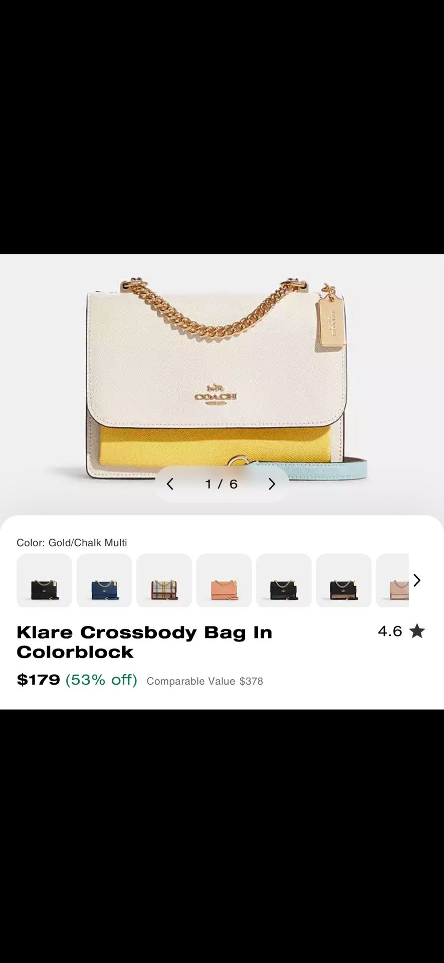The image size is (444, 963).
Task: Tap the $179 sale price
Action: (x=39, y=680)
